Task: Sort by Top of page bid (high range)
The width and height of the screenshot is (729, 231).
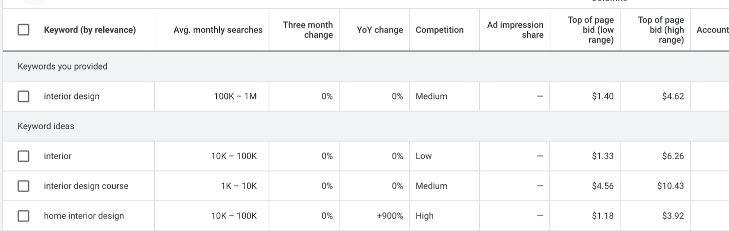Action: (x=660, y=30)
